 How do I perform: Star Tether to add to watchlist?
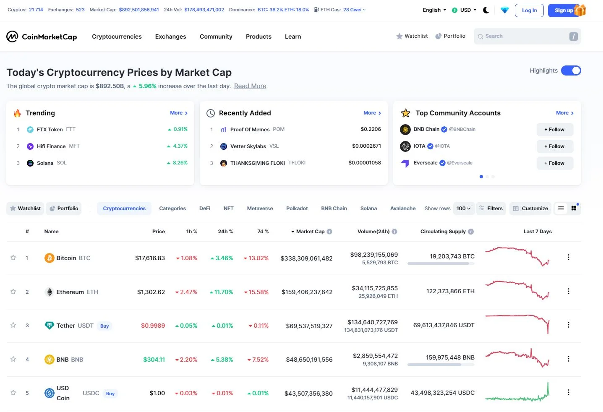tap(13, 325)
